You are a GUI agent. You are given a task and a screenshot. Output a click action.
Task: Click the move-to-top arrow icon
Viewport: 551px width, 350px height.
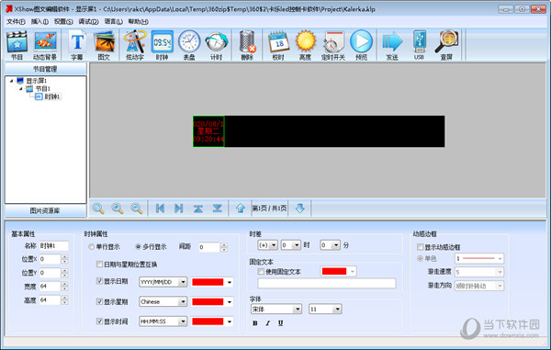[198, 209]
